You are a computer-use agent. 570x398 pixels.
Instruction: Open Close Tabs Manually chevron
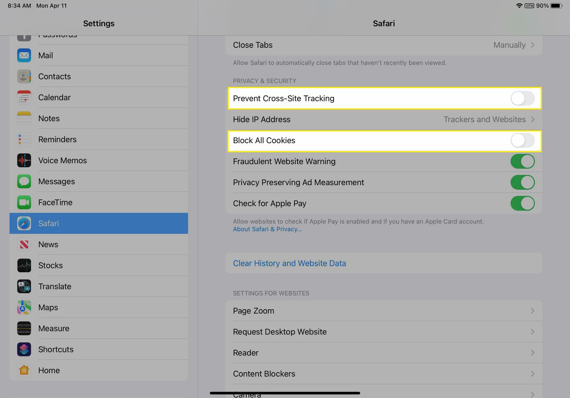[x=533, y=45]
